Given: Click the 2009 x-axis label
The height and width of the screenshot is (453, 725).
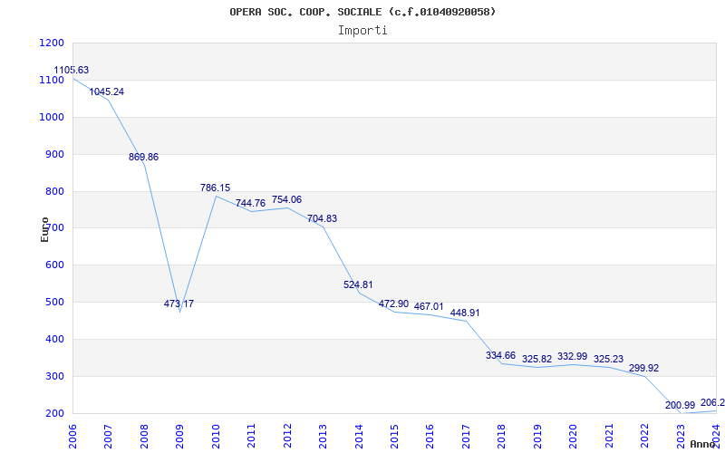Looking at the screenshot, I should (x=179, y=435).
